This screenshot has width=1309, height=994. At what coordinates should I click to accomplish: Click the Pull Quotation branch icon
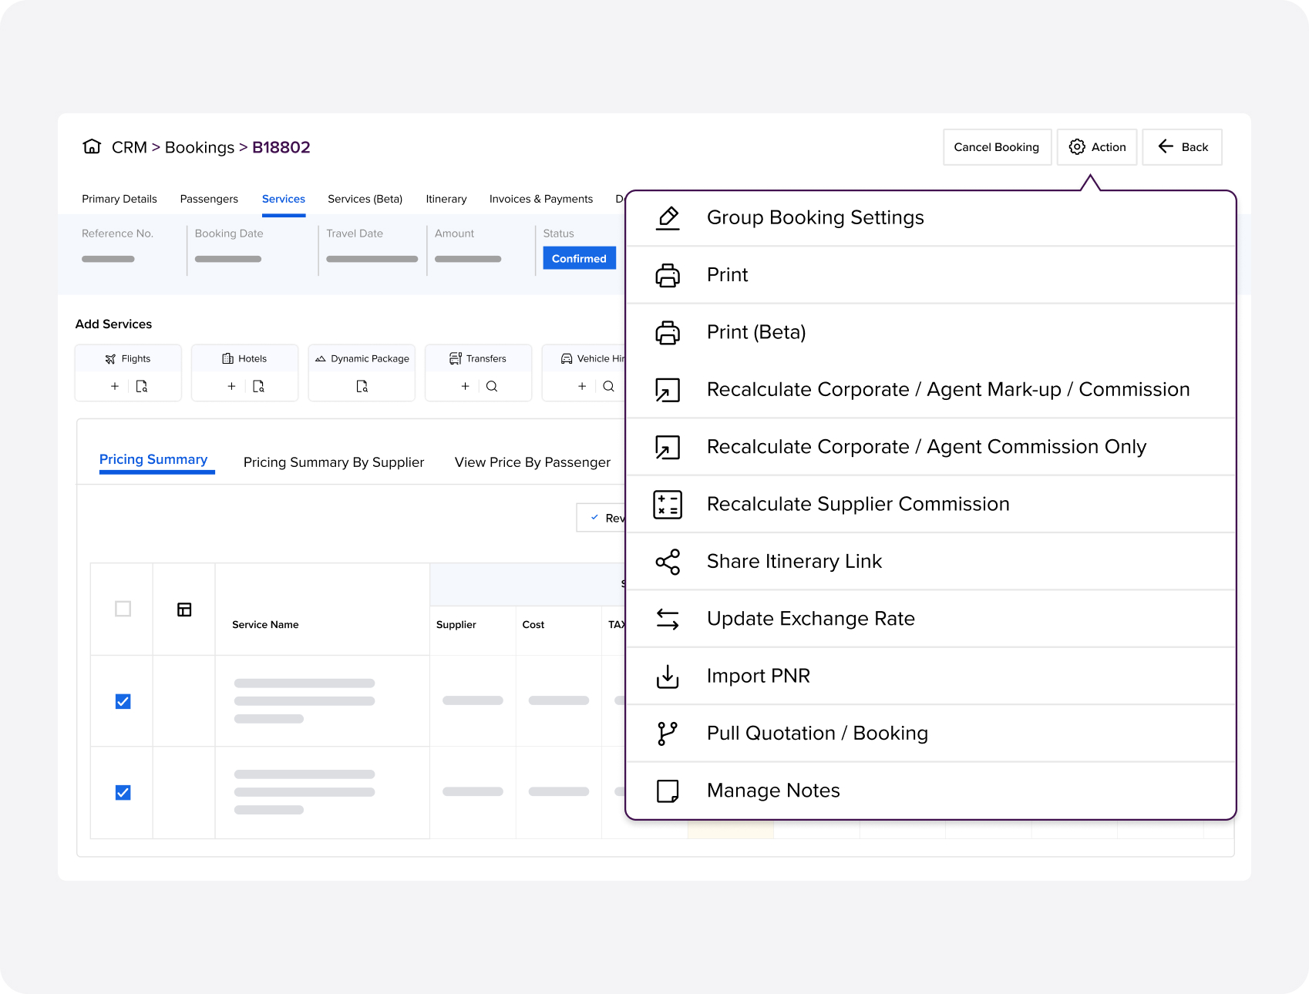point(668,734)
